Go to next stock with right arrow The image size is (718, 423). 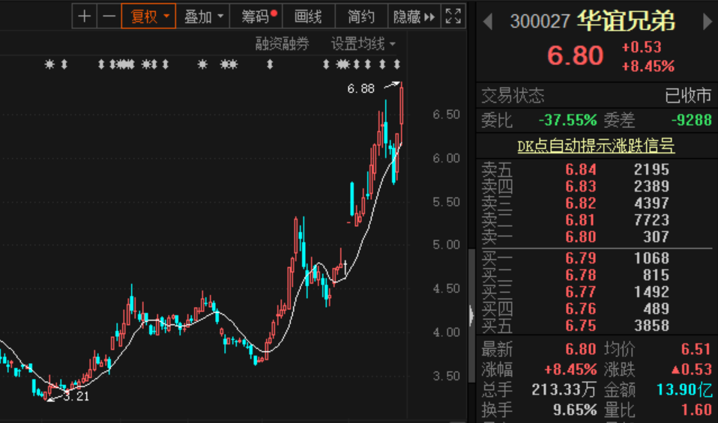click(707, 22)
